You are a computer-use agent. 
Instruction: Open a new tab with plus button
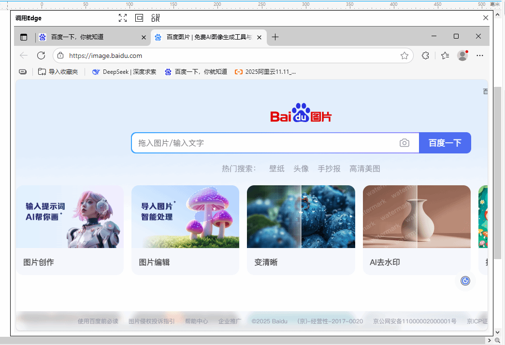(x=275, y=37)
